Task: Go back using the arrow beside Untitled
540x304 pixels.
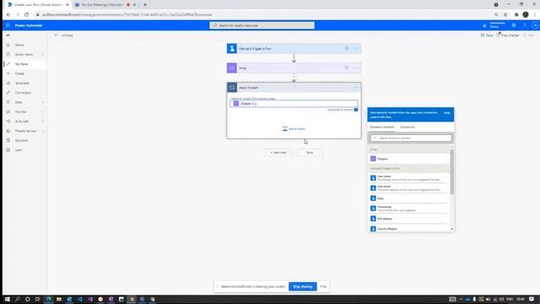Action: pyautogui.click(x=57, y=35)
